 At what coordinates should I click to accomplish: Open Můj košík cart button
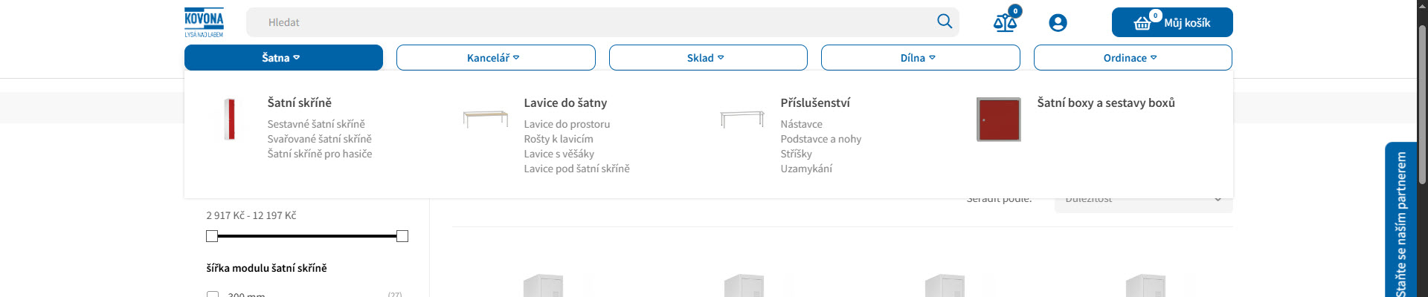click(x=1171, y=22)
